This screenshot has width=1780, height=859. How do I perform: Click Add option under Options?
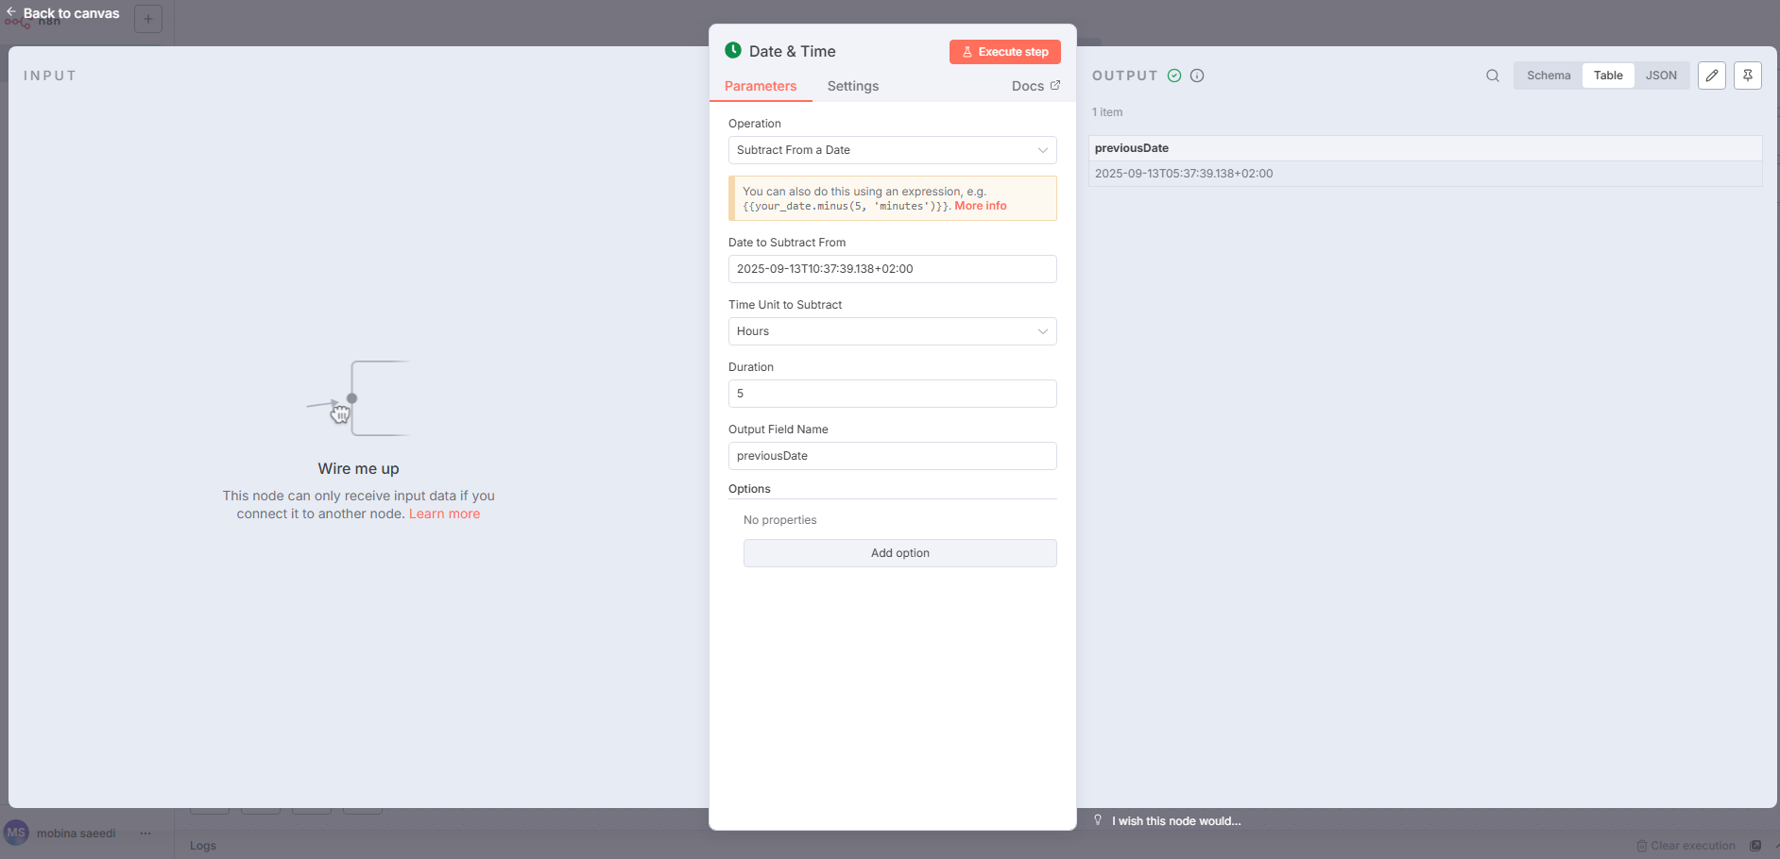click(x=899, y=553)
